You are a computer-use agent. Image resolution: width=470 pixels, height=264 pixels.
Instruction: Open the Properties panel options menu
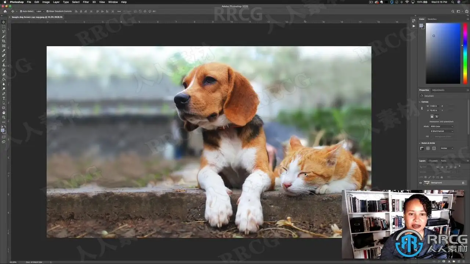click(x=467, y=90)
